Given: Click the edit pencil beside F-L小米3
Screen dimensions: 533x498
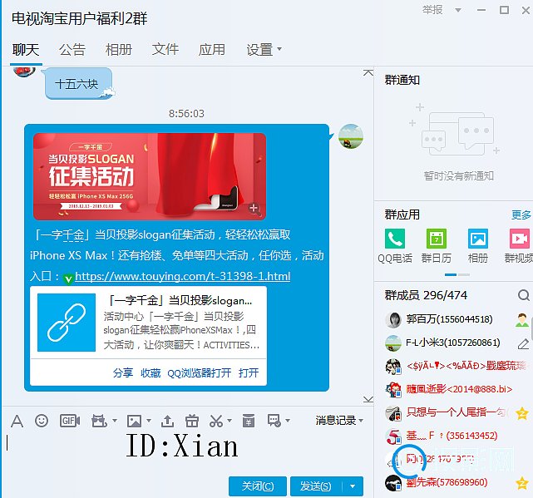Looking at the screenshot, I should click(523, 343).
